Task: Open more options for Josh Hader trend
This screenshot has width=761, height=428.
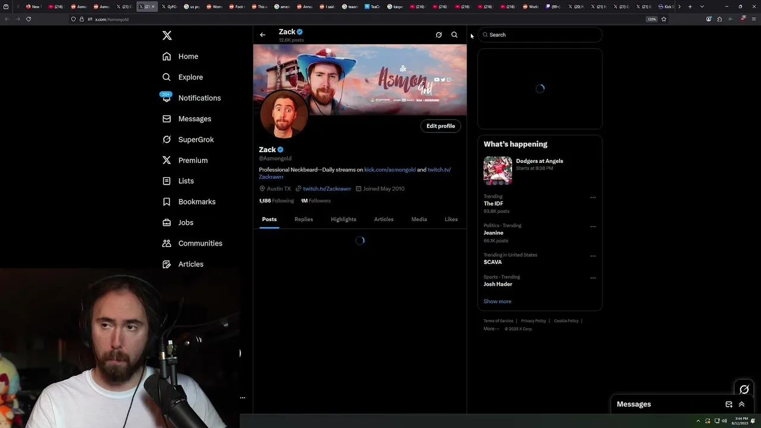Action: [593, 278]
